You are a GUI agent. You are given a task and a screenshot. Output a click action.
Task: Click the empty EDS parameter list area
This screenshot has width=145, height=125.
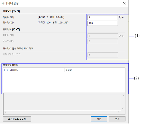point(34,82)
